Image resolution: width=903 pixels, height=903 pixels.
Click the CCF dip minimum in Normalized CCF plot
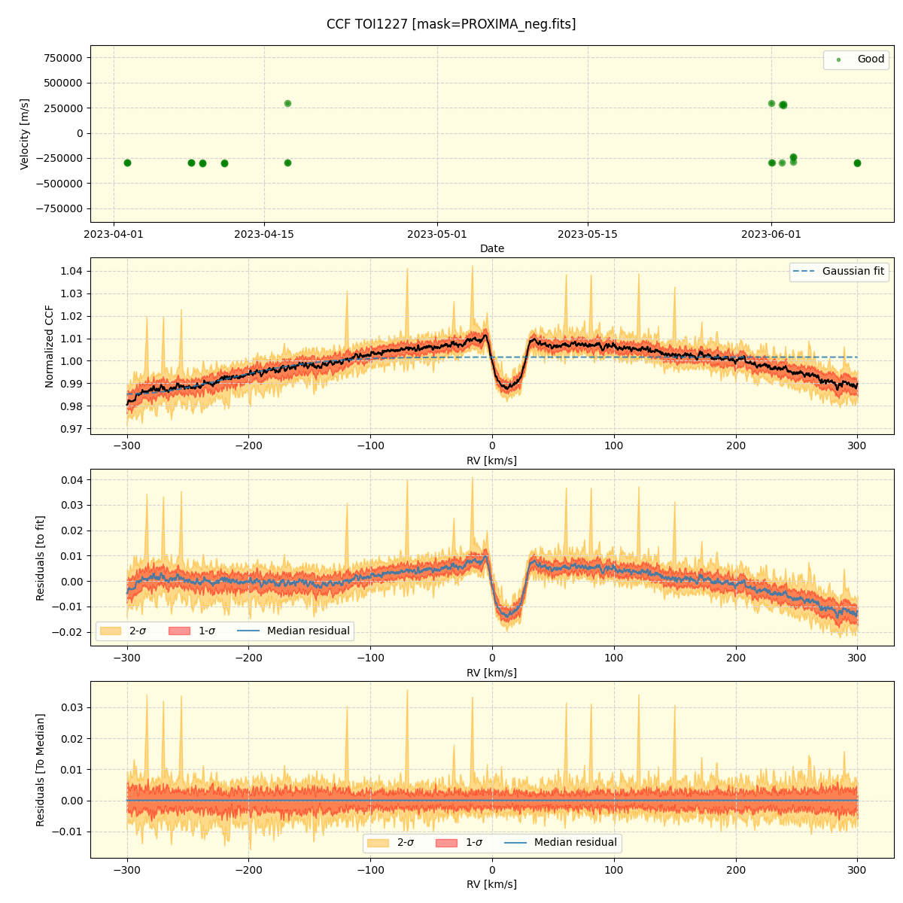(509, 389)
